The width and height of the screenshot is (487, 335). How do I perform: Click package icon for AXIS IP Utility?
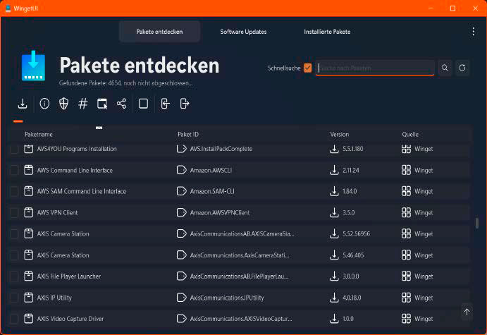[29, 298]
